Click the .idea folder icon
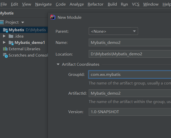The height and width of the screenshot is (138, 171). (x=11, y=36)
